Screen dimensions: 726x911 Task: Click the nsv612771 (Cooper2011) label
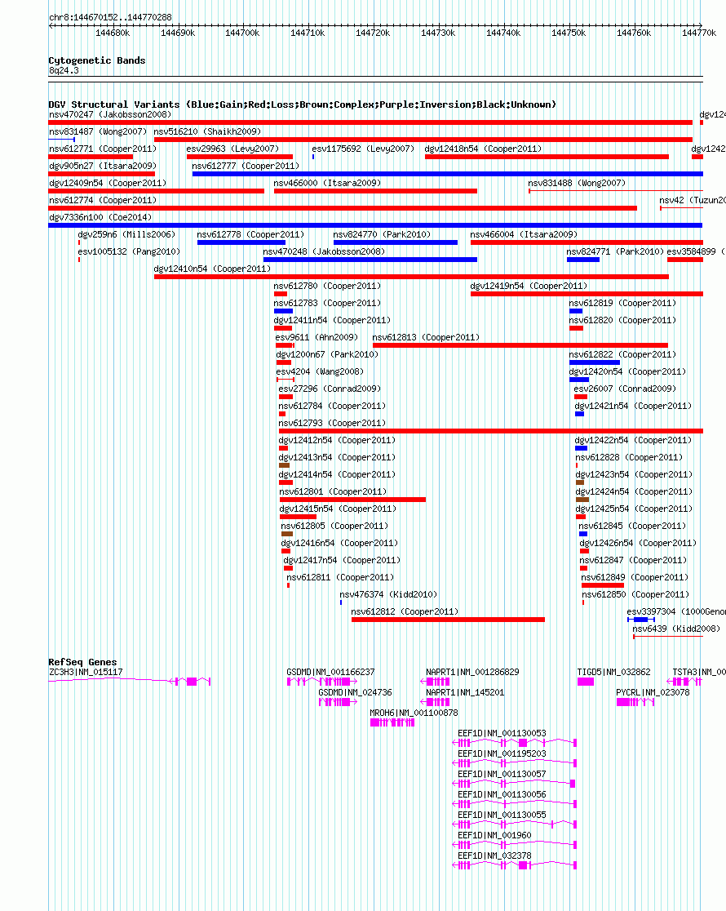[x=103, y=149]
